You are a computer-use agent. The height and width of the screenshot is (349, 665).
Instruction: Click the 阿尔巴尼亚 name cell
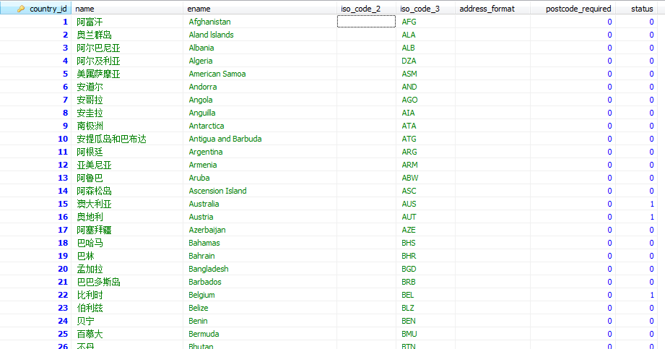click(x=98, y=48)
